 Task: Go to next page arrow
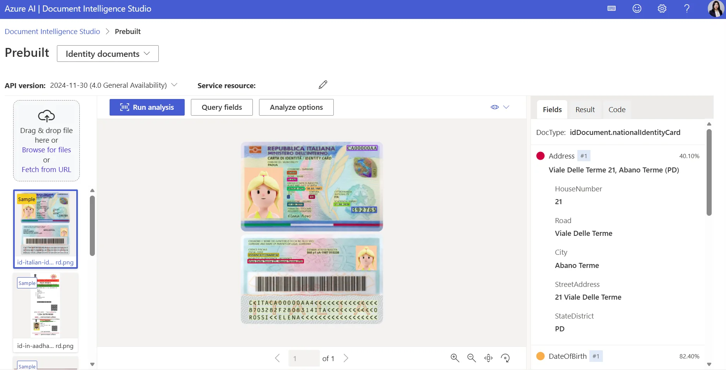pyautogui.click(x=346, y=358)
